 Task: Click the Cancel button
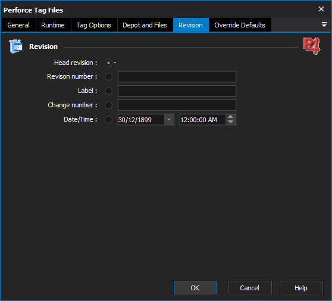(250, 288)
